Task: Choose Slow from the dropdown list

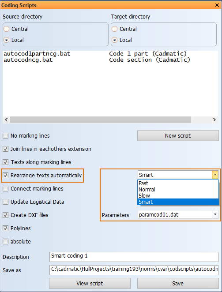Action: pyautogui.click(x=178, y=196)
